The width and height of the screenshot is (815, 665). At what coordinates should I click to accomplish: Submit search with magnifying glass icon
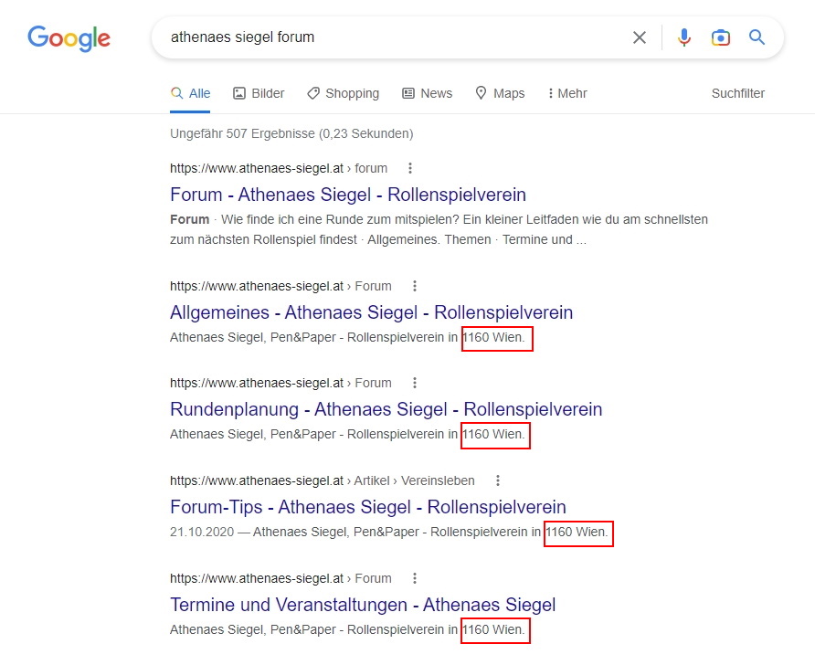click(757, 37)
